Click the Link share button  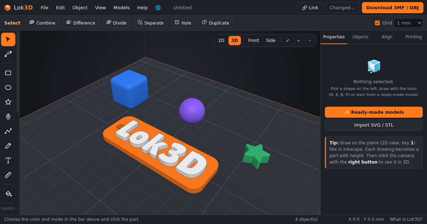pos(310,7)
